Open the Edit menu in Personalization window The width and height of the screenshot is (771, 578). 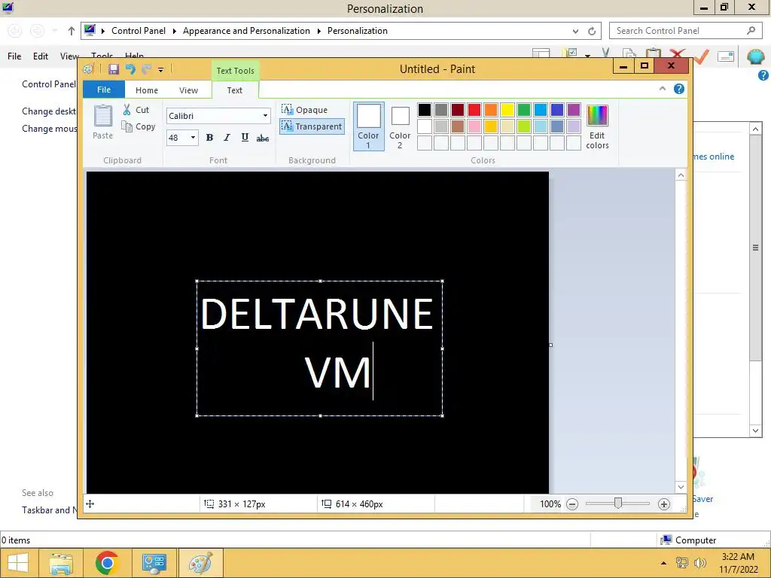41,56
